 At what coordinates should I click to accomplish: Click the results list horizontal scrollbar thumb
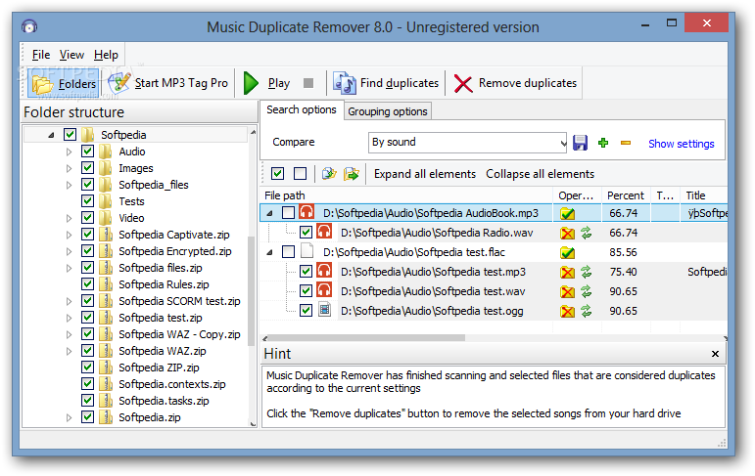point(366,337)
